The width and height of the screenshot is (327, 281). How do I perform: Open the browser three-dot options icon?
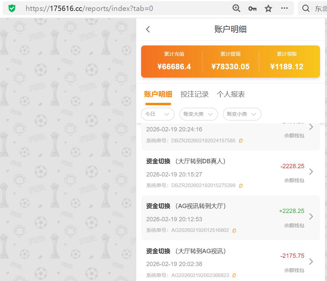point(284,8)
